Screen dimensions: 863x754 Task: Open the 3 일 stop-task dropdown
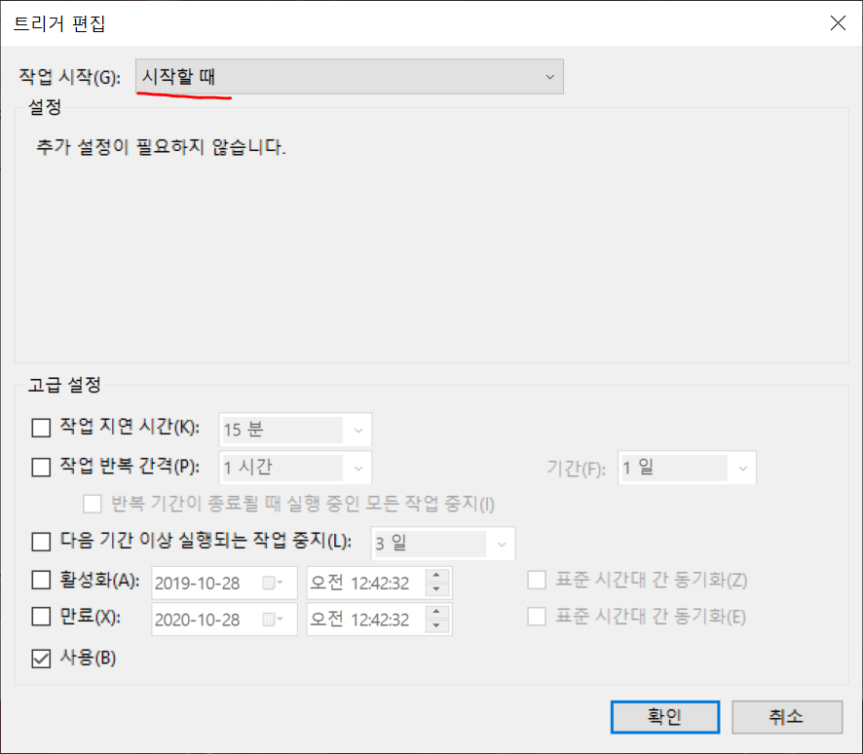coord(443,544)
